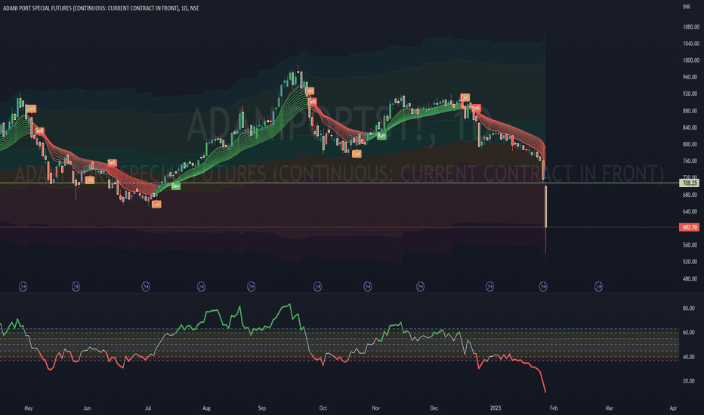Image resolution: width=704 pixels, height=415 pixels.
Task: Click the 60.00 value on RSI scale
Action: pos(689,333)
